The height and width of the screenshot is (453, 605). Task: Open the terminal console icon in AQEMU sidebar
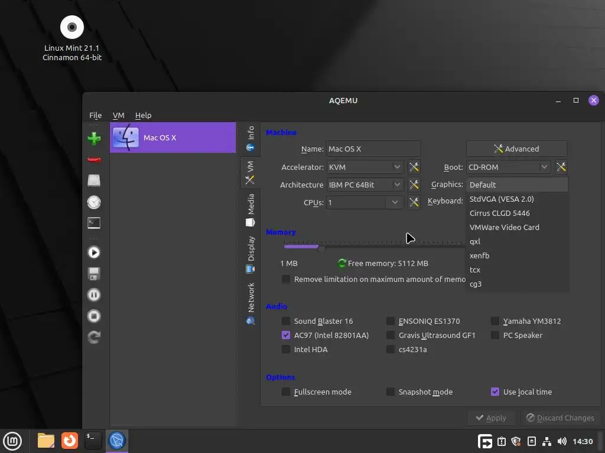pyautogui.click(x=94, y=223)
